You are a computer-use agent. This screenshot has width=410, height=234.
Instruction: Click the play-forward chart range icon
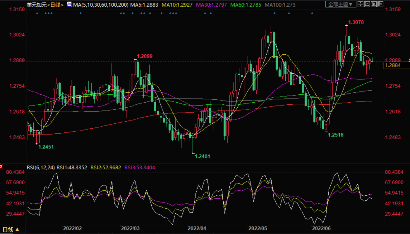pyautogui.click(x=374, y=4)
